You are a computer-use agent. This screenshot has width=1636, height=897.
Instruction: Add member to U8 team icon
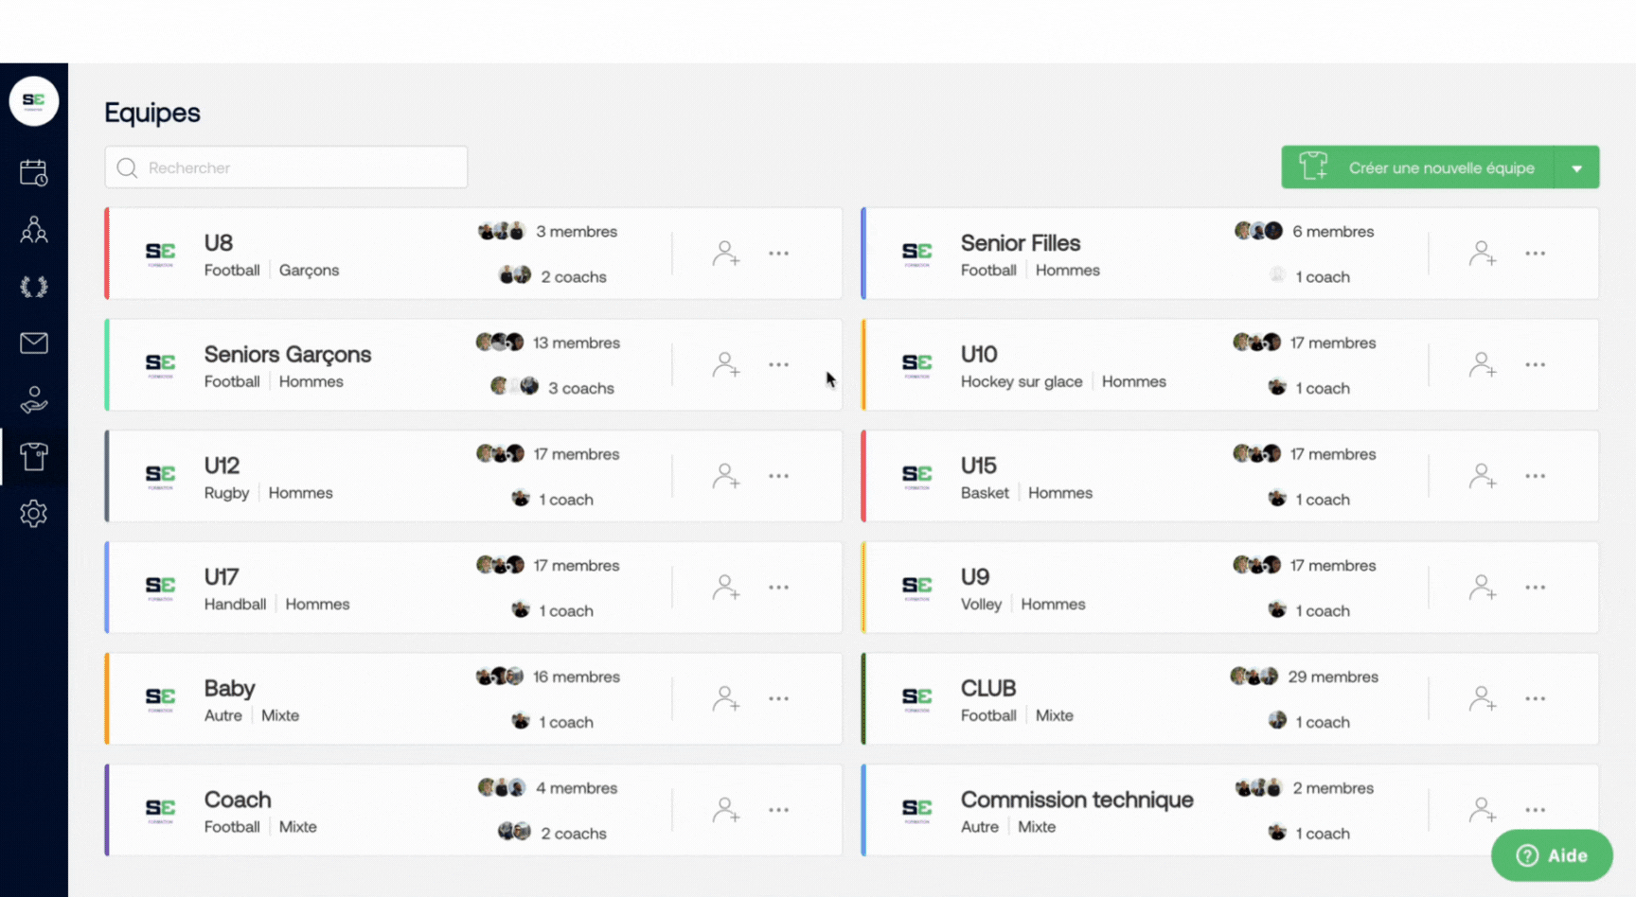pos(725,254)
